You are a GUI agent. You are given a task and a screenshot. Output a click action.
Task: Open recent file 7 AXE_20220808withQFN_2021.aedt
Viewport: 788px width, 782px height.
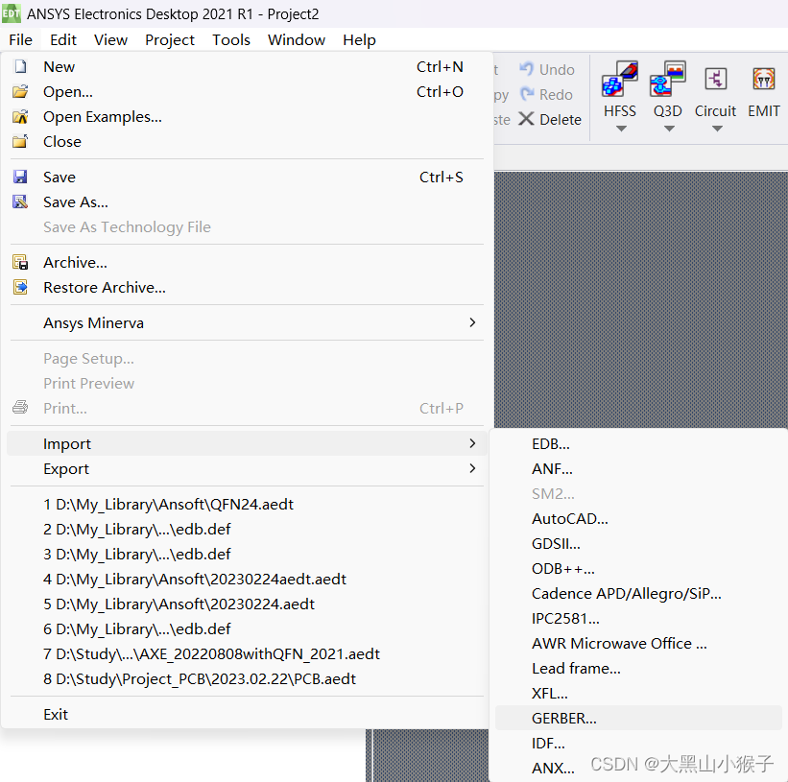coord(247,653)
